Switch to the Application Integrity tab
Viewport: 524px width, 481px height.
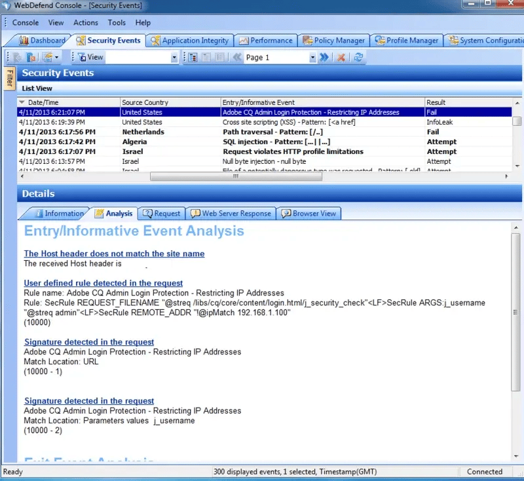coord(190,41)
